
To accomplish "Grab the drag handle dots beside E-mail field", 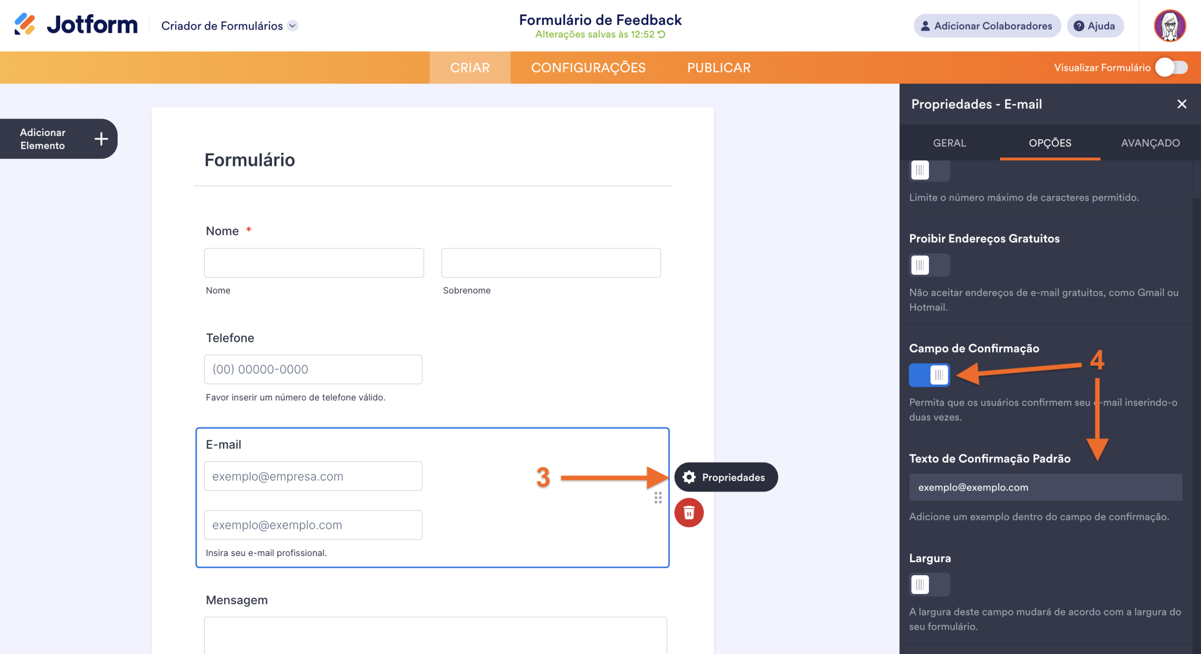I will pyautogui.click(x=658, y=498).
